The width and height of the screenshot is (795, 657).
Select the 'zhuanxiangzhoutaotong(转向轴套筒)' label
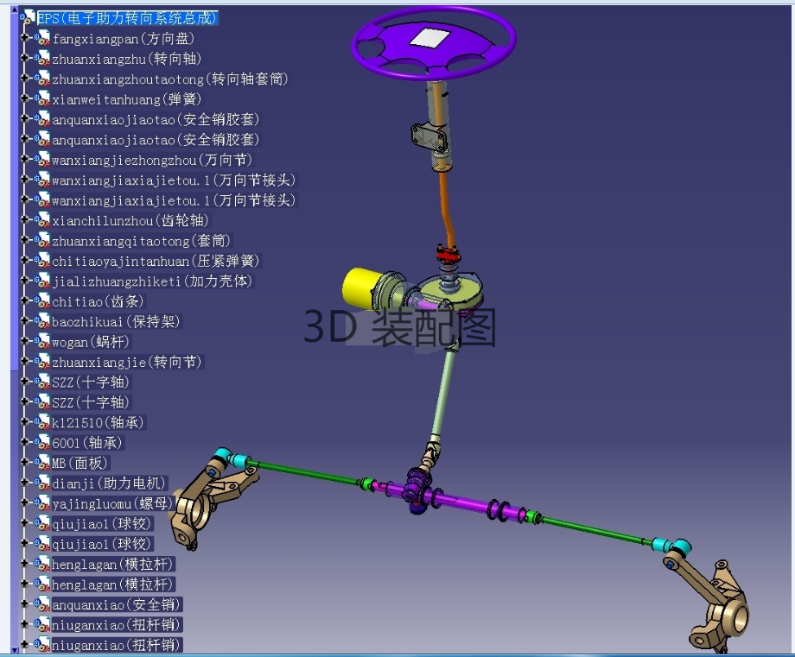point(170,79)
